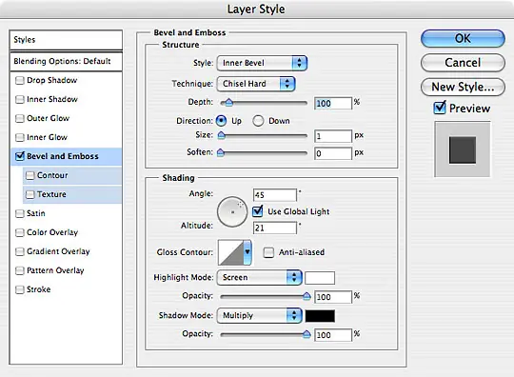The width and height of the screenshot is (514, 377).
Task: Click the style preview thumbnail
Action: coord(463,149)
